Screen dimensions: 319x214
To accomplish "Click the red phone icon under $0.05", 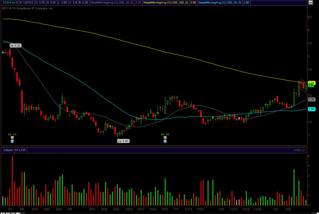I will (x=165, y=138).
